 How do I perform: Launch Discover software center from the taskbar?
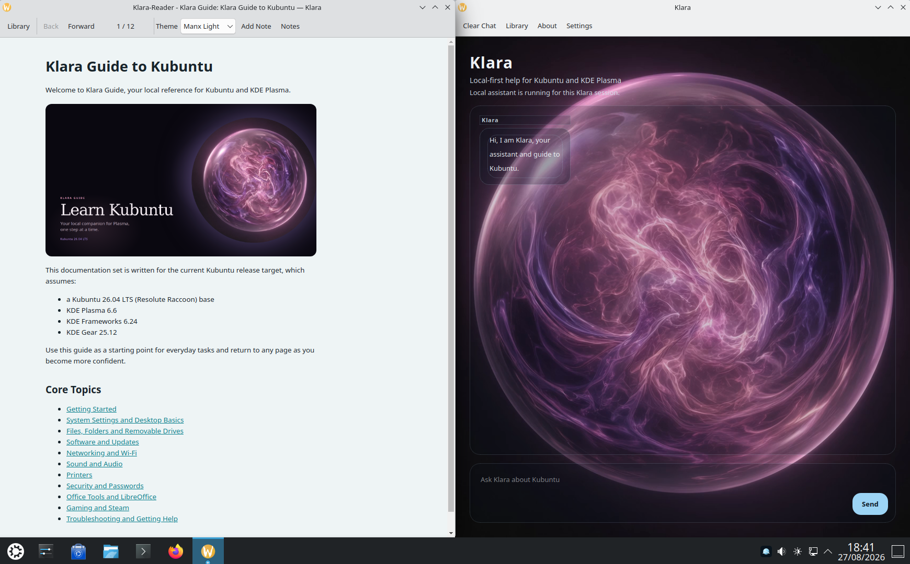coord(78,551)
